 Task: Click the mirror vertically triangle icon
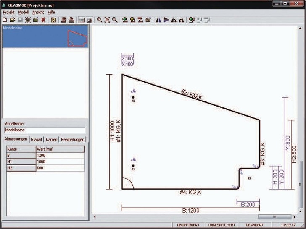166,20
